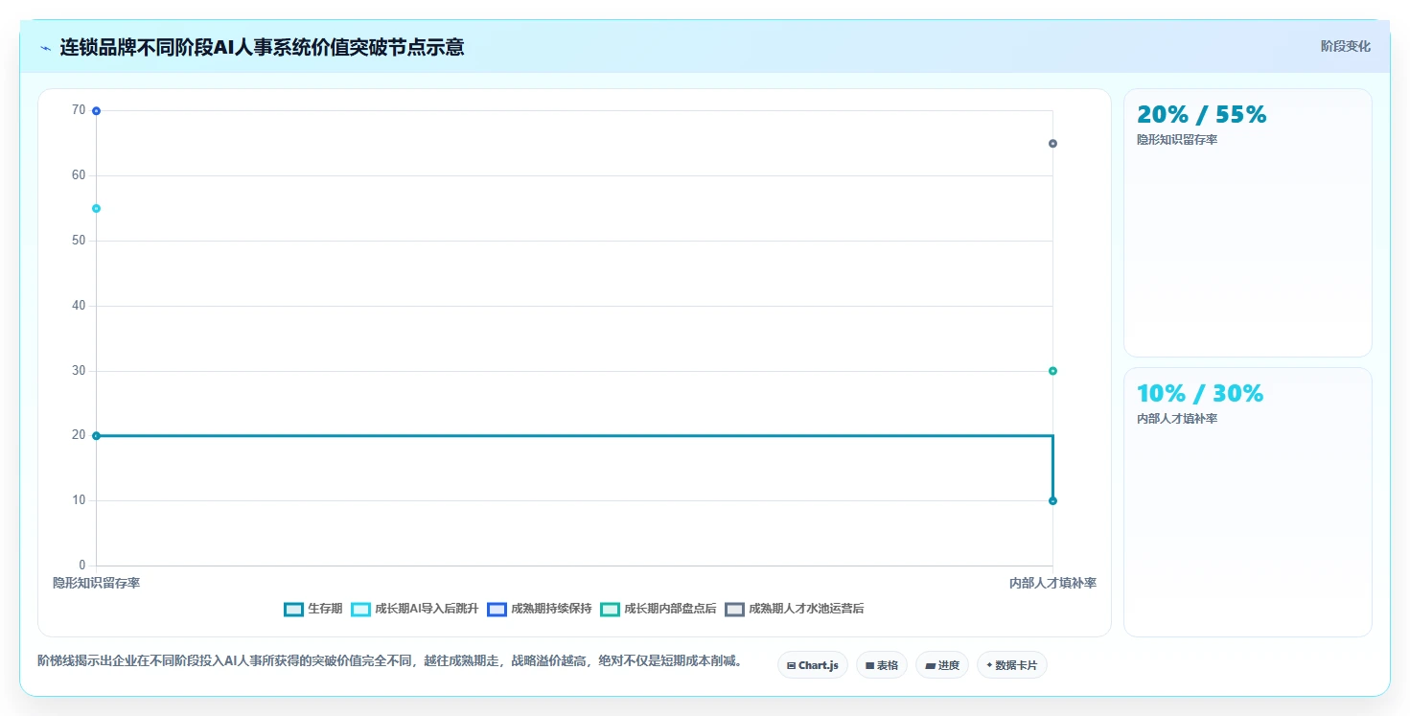Click the teal data point at value 20
The height and width of the screenshot is (716, 1410).
click(x=96, y=436)
